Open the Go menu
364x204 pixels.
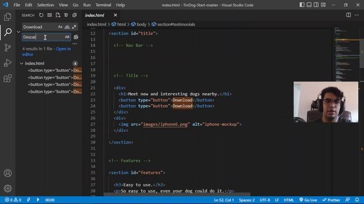click(76, 5)
